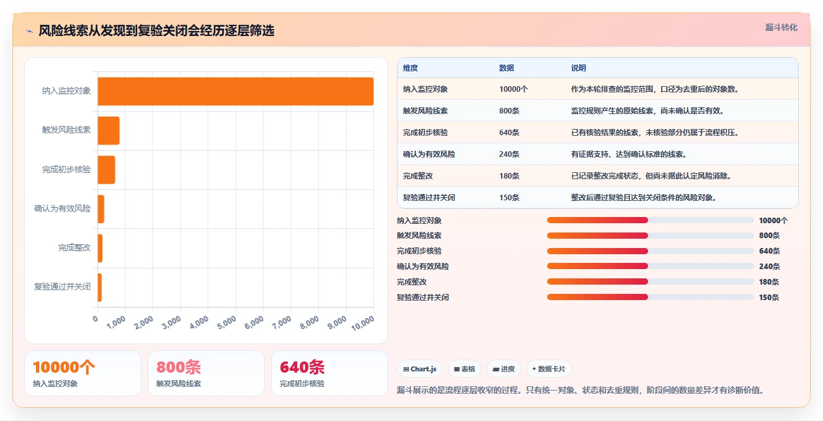Click the 640条 value in the table
823x421 pixels.
tap(509, 133)
